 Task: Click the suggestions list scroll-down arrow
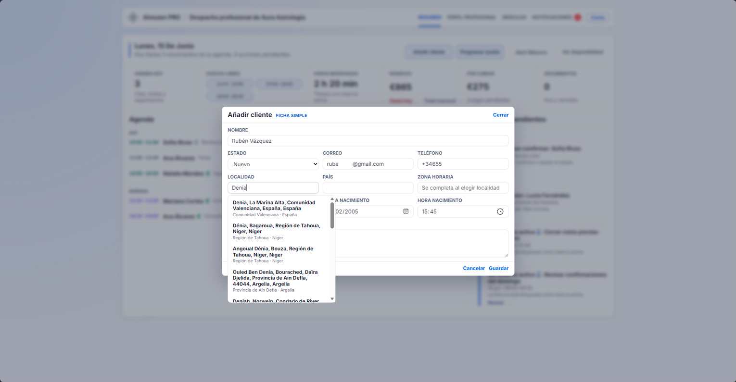click(332, 299)
